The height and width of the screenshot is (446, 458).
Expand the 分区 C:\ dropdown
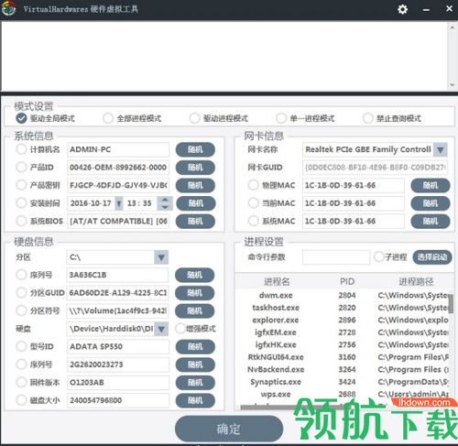point(161,257)
